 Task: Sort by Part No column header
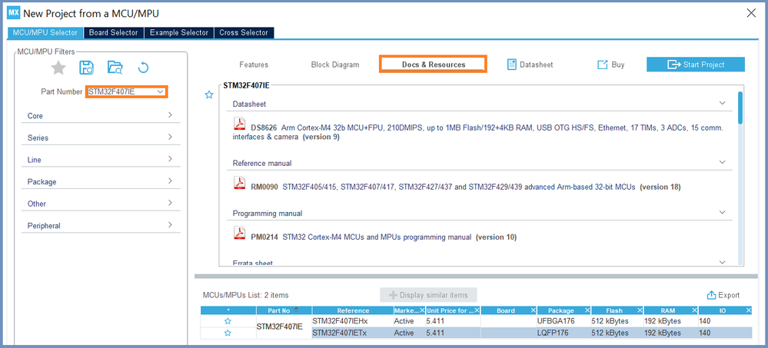click(284, 310)
